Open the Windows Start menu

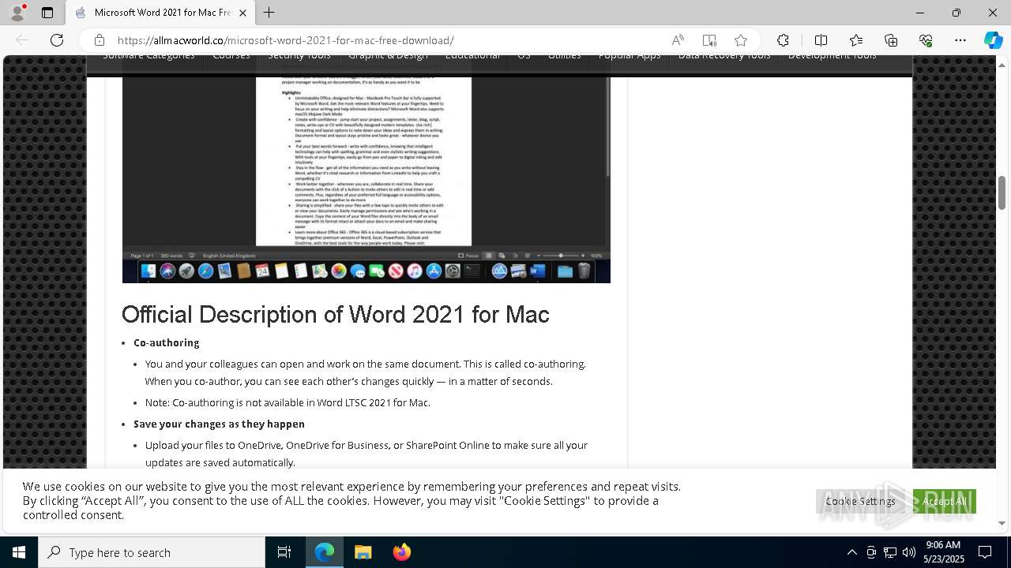click(x=19, y=552)
